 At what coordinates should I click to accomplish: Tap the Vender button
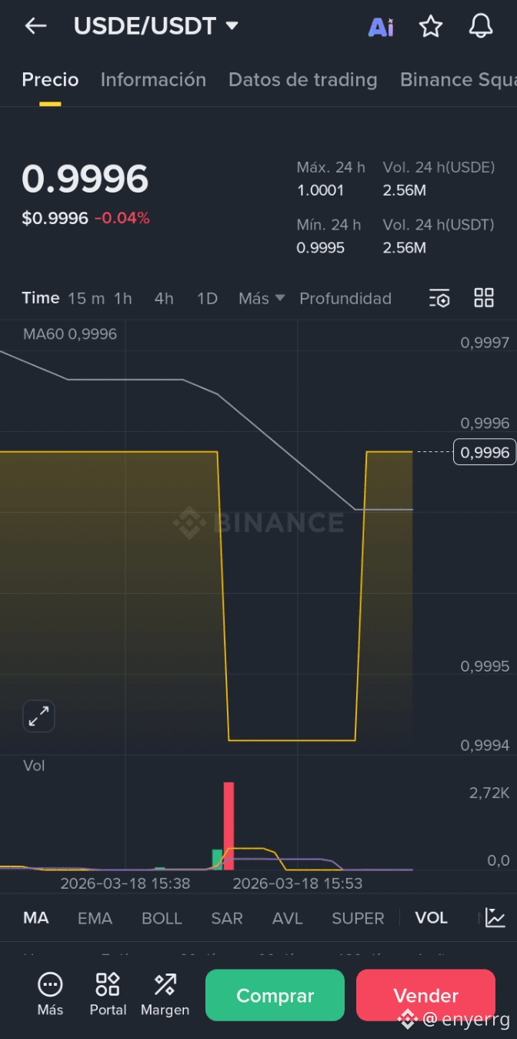point(425,995)
